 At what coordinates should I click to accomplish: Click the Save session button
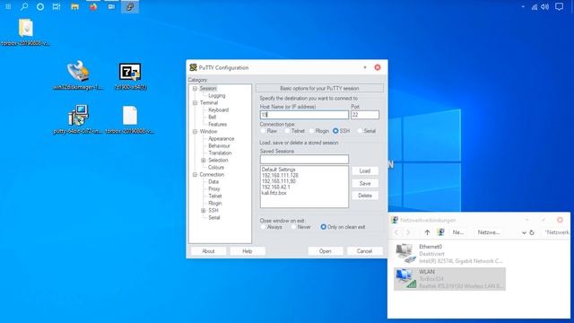click(365, 183)
